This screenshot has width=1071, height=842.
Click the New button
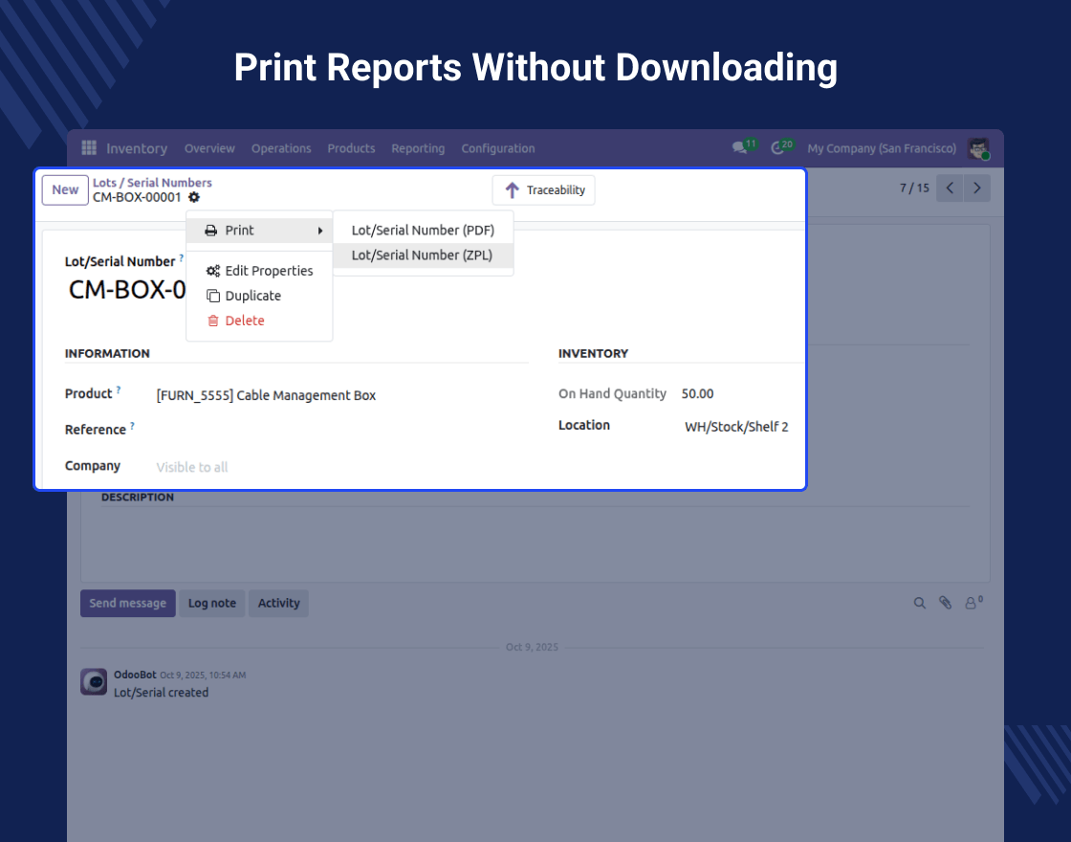65,190
